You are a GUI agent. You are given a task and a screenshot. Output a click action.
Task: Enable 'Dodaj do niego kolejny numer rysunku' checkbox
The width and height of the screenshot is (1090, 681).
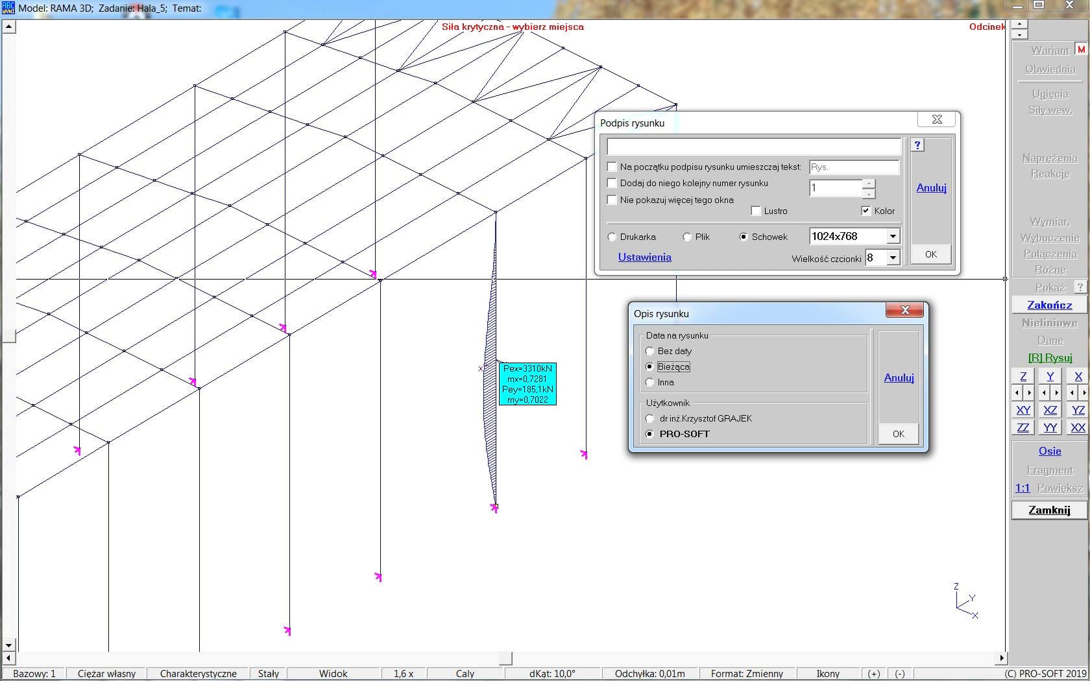click(612, 184)
